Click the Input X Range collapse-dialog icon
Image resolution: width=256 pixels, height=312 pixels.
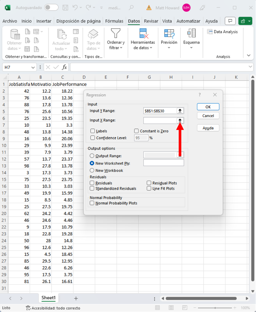180,121
